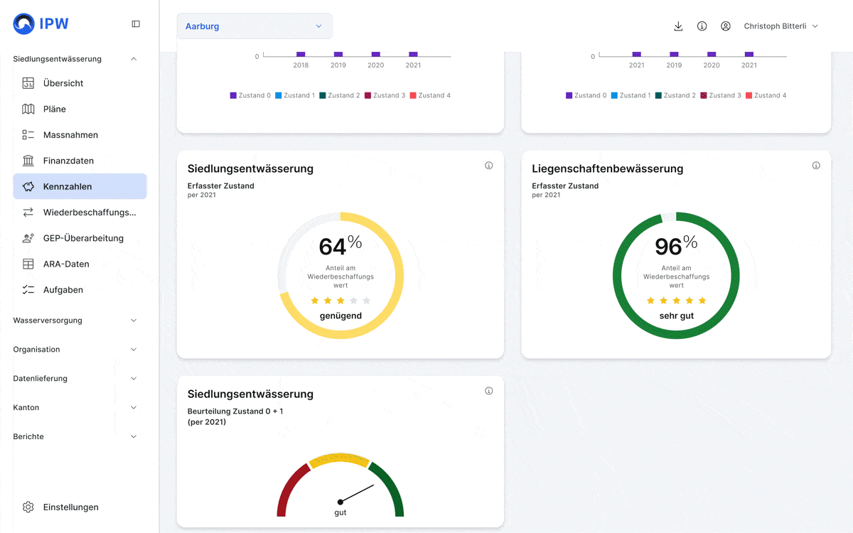Open Christoph Bitterli user menu
The image size is (853, 533).
pyautogui.click(x=780, y=26)
